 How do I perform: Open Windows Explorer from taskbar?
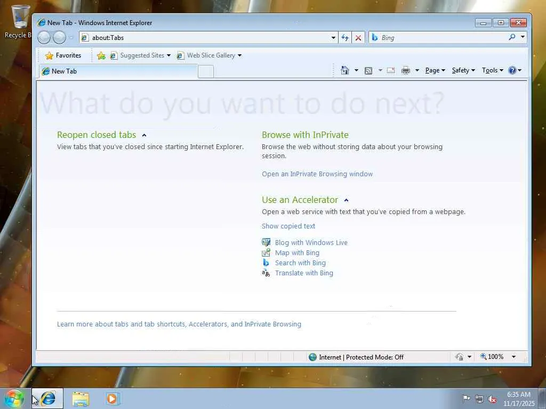point(81,399)
